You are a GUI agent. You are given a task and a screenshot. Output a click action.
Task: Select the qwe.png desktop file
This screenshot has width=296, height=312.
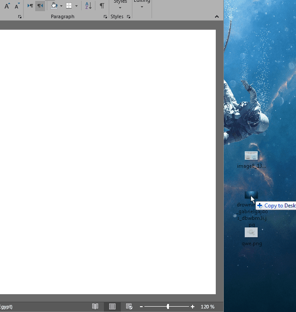(251, 233)
